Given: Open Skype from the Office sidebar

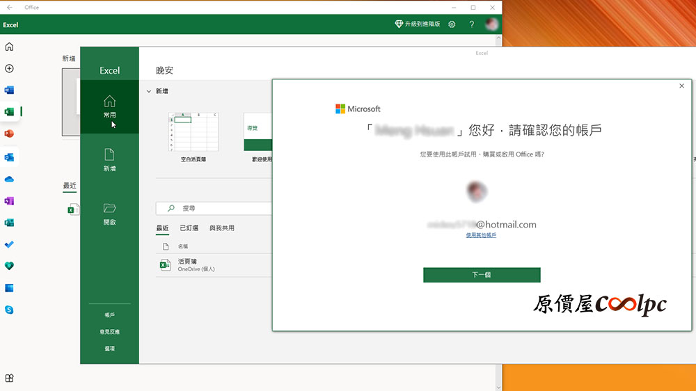Looking at the screenshot, I should coord(9,310).
